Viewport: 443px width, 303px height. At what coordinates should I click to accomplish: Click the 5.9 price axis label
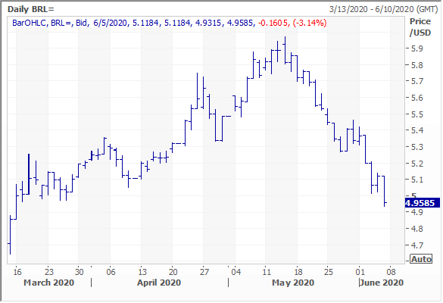click(x=417, y=48)
